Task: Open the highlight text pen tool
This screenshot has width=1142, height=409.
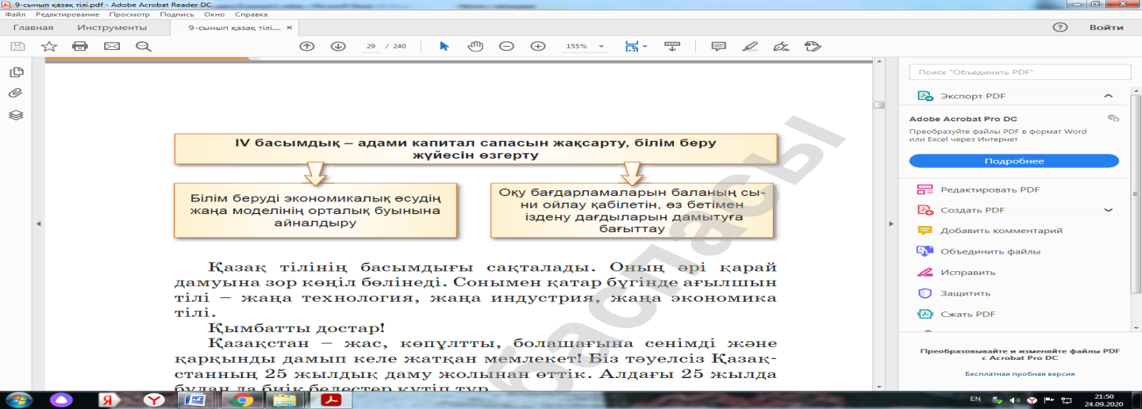Action: pos(749,46)
